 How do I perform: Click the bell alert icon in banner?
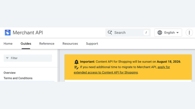tap(76, 62)
